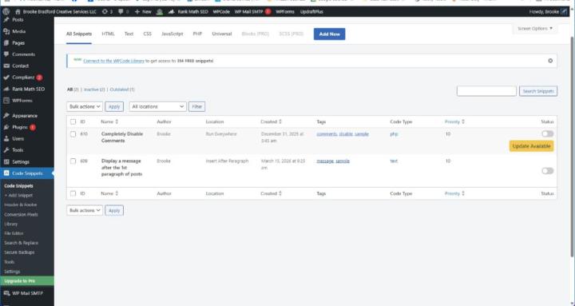Screen dimensions: 575x306
Task: Check the Display a message row checkbox
Action: 73,161
